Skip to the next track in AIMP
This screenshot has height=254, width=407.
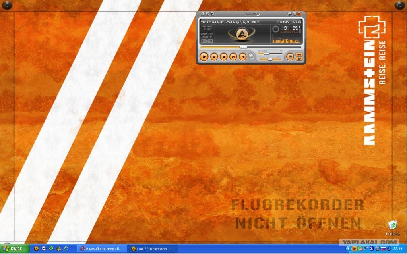click(243, 56)
